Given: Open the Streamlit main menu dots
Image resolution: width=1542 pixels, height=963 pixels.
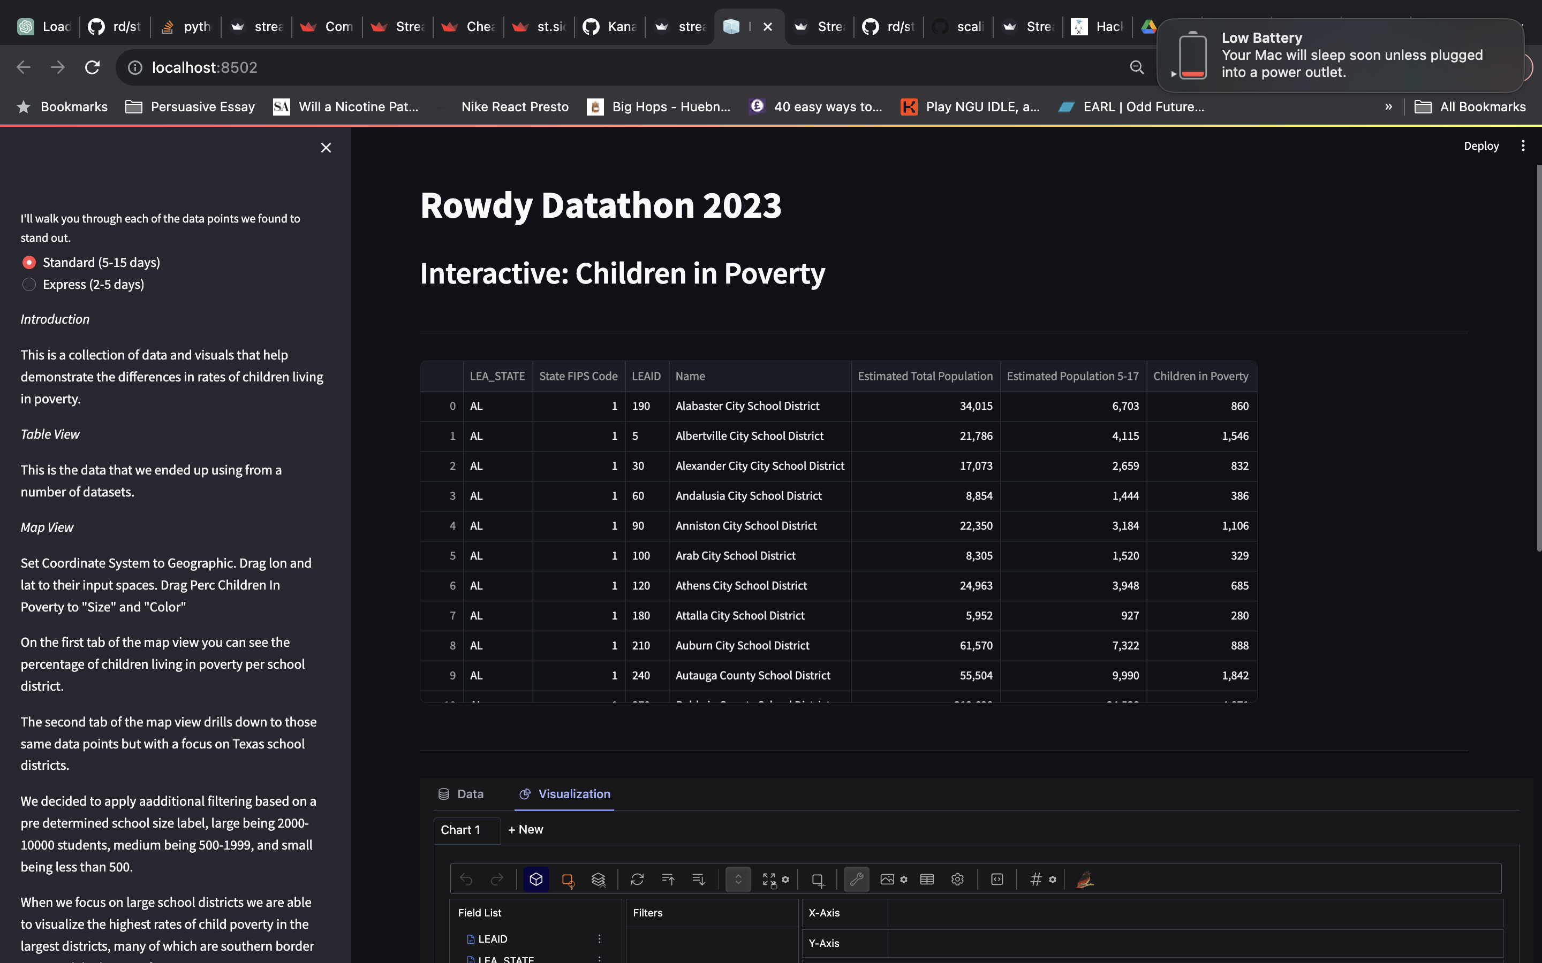Looking at the screenshot, I should [1523, 146].
